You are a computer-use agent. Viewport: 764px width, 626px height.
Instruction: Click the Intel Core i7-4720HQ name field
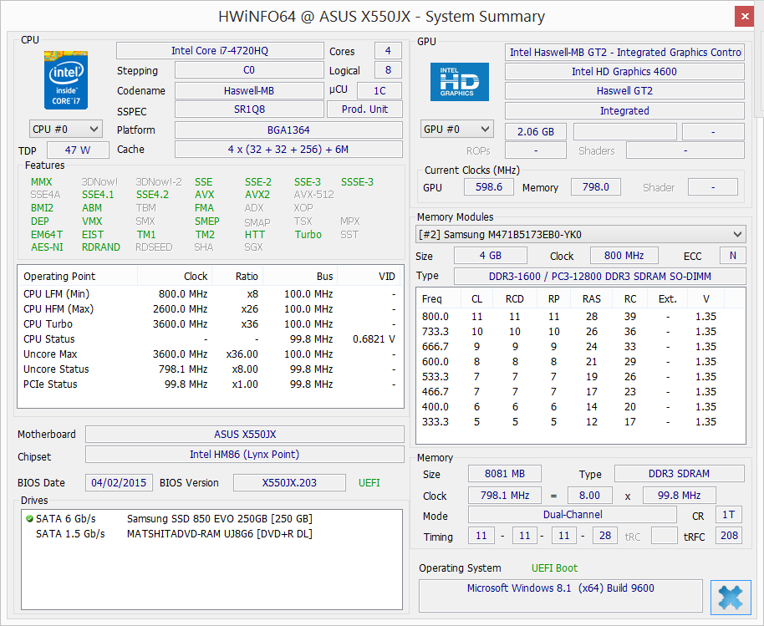(220, 51)
